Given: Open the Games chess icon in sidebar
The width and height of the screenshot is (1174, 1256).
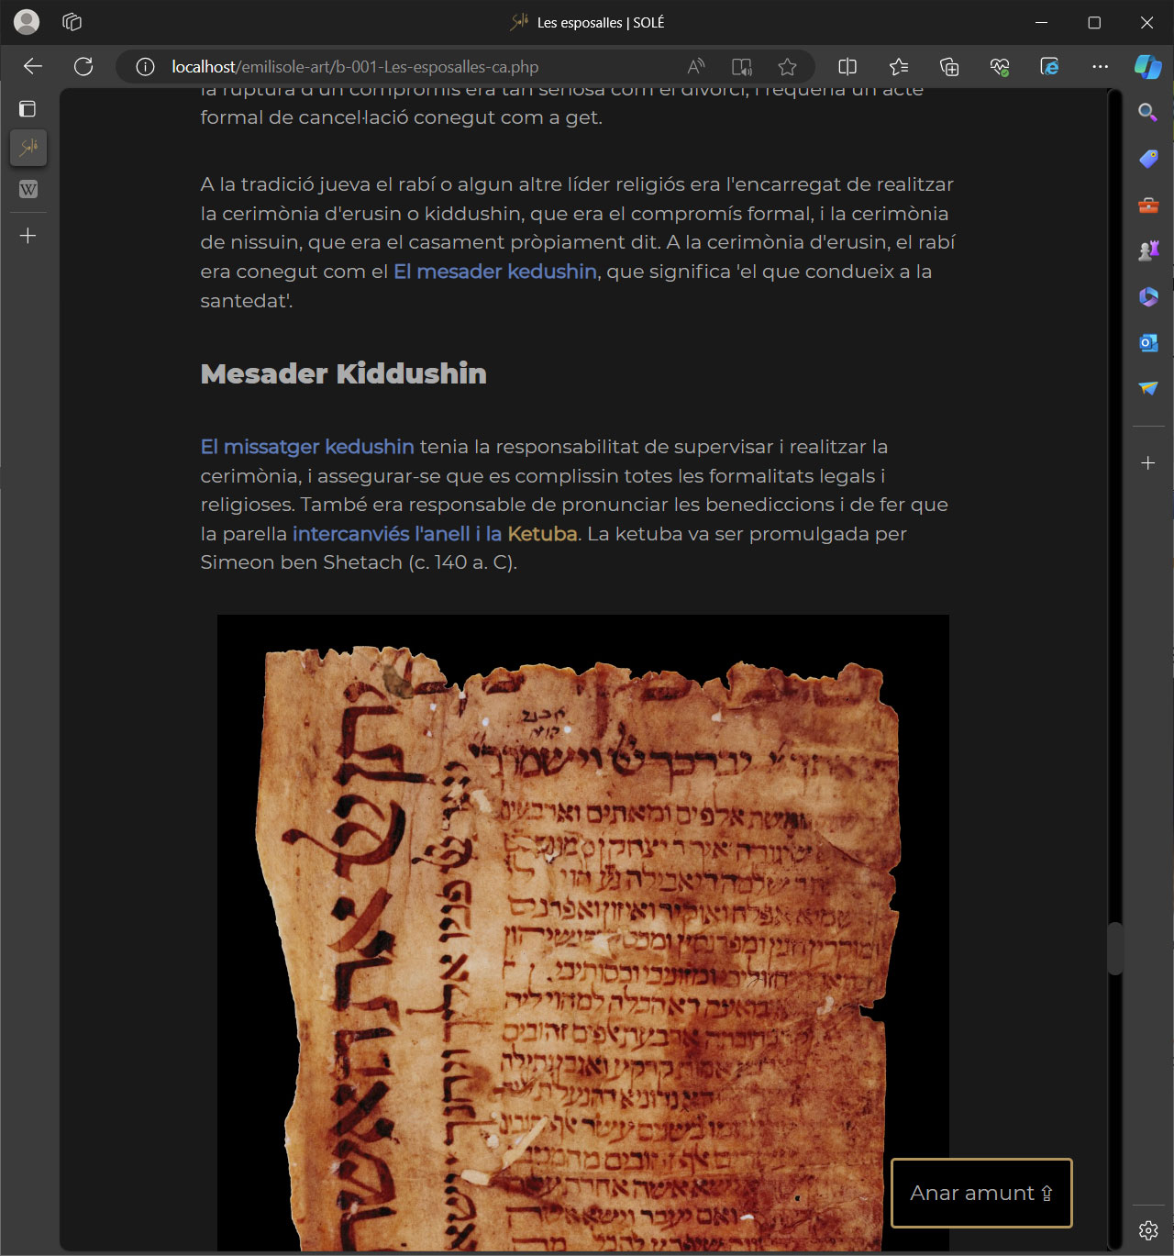Looking at the screenshot, I should click(x=1147, y=250).
